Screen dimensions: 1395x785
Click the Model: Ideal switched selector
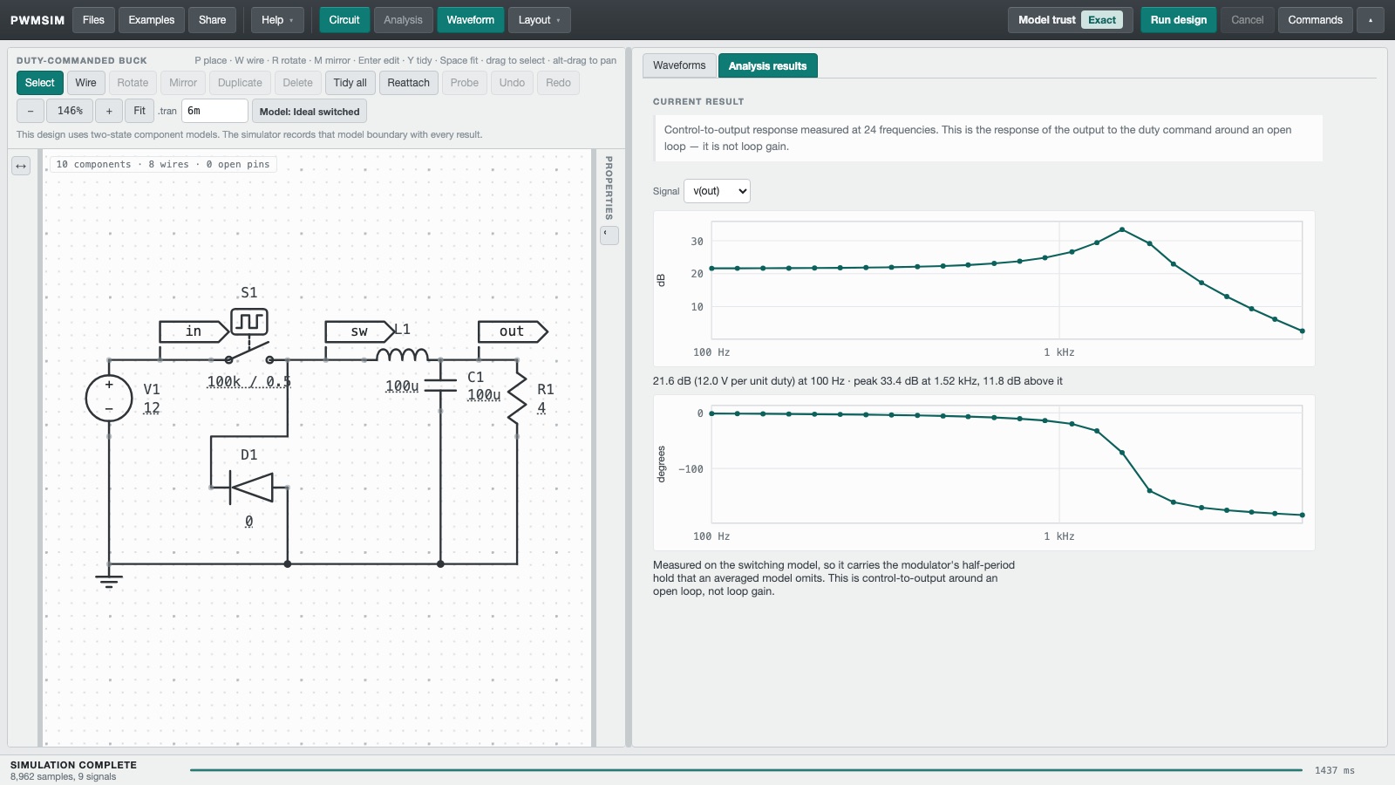click(x=310, y=112)
